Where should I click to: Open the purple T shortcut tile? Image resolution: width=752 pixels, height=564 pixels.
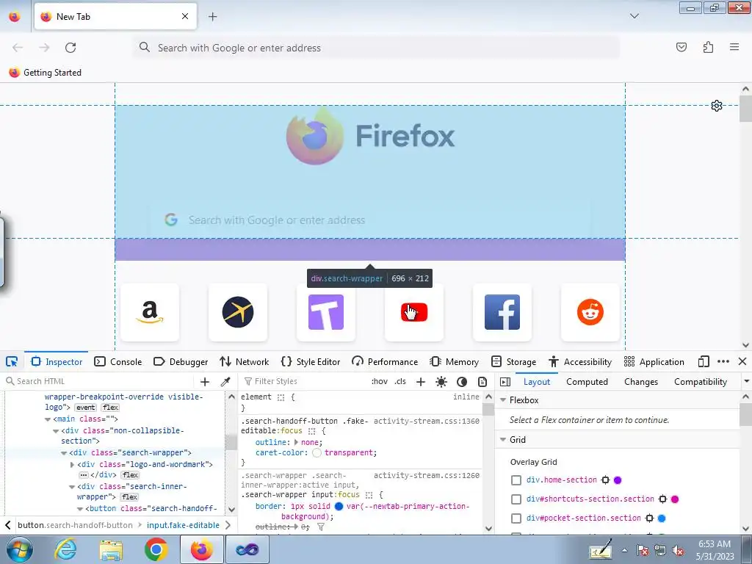coord(326,312)
